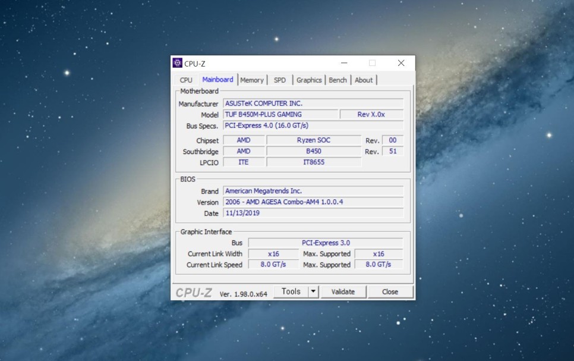Click the southbridge revision 51 field
The image size is (574, 361).
[393, 151]
